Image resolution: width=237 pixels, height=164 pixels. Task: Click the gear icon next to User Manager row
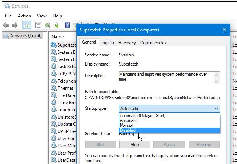click(54, 146)
